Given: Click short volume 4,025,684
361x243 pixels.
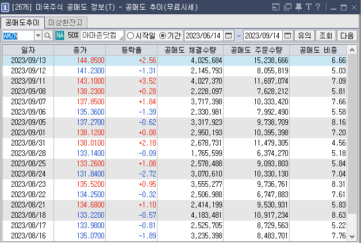Looking at the screenshot, I should (206, 60).
